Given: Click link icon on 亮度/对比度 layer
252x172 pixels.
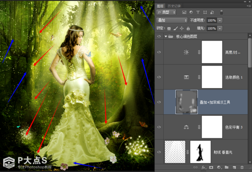Looking at the screenshot, I should 199,52.
